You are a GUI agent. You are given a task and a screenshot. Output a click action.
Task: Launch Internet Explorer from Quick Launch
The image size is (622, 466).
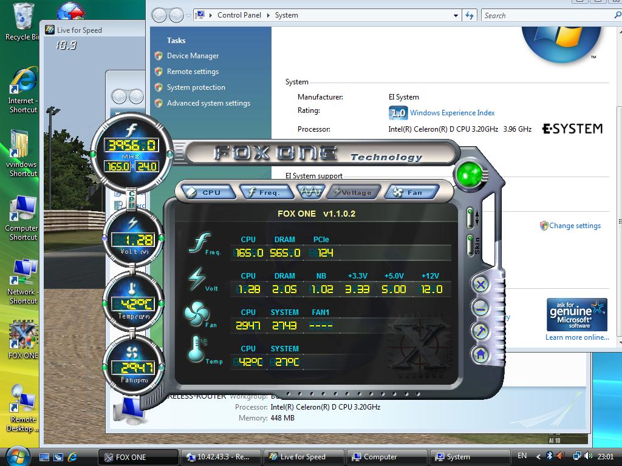(73, 457)
